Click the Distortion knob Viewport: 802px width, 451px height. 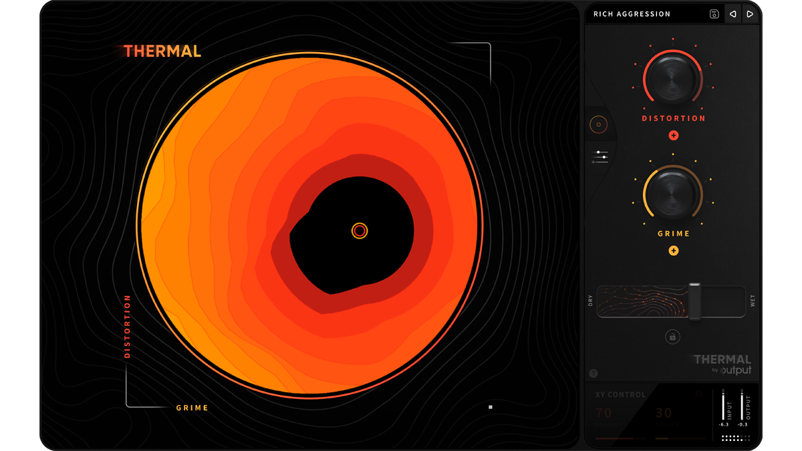pos(673,78)
